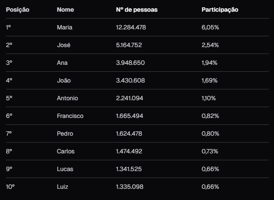The width and height of the screenshot is (274, 200).
Task: Click the value 12.284.478 for Maria
Action: 131,27
